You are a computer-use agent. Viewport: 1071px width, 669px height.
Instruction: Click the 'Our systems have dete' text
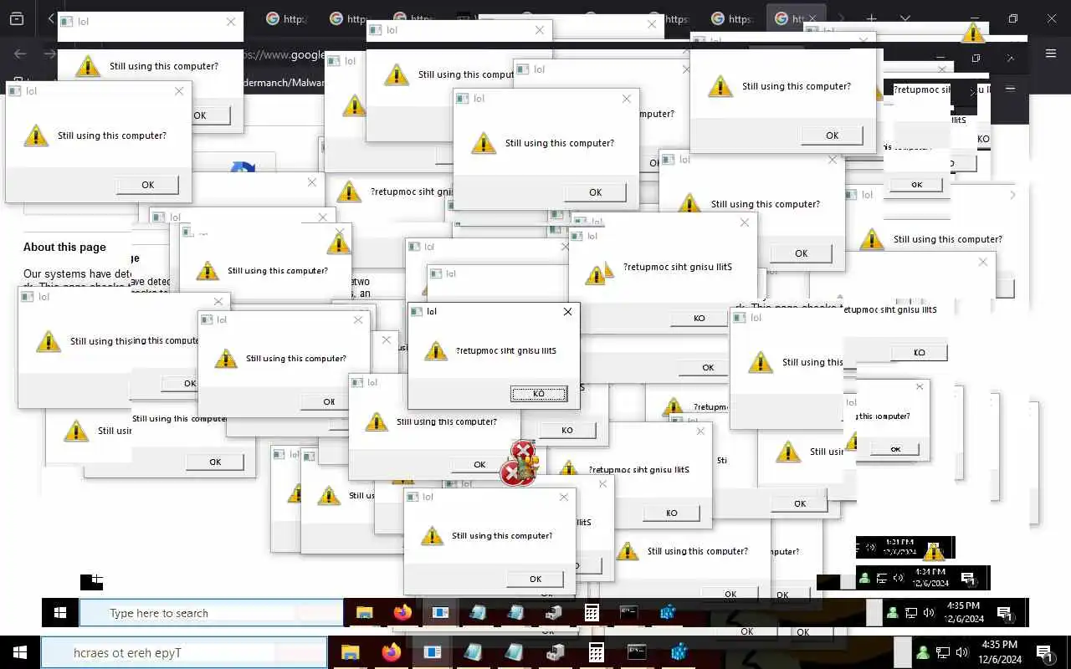(x=77, y=273)
